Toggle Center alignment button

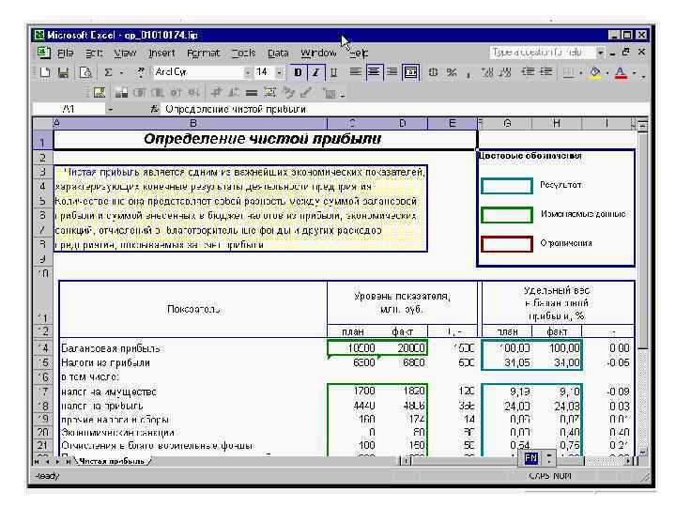coord(374,72)
